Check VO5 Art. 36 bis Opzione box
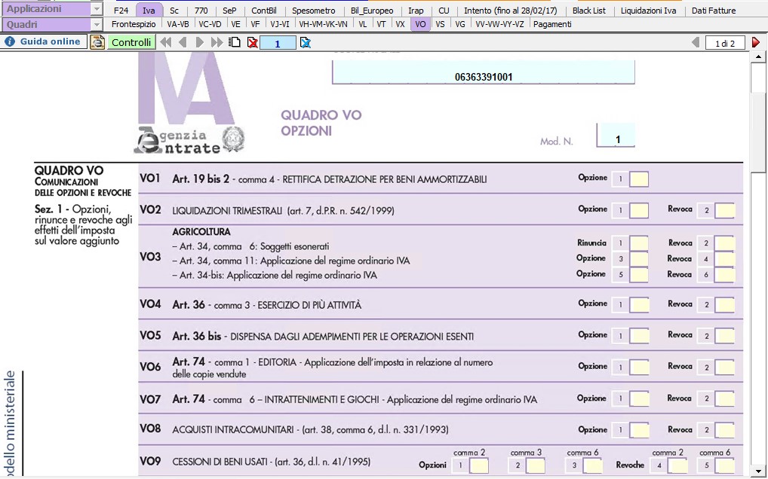768x479 pixels. click(639, 336)
